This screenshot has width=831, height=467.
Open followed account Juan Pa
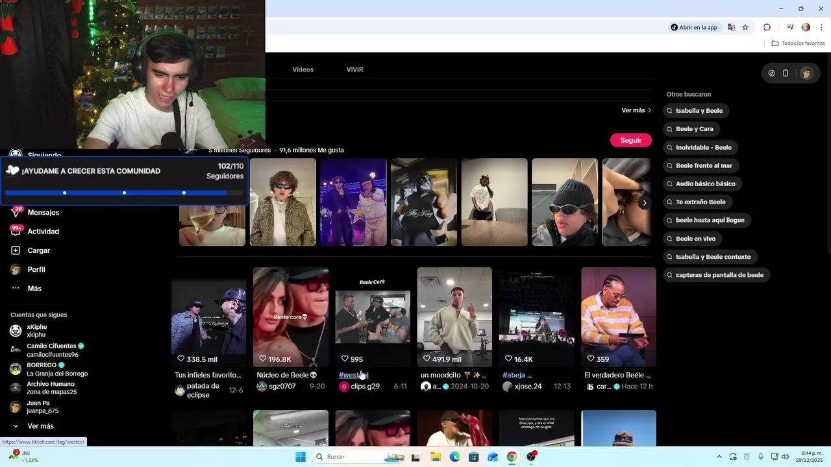pyautogui.click(x=35, y=407)
